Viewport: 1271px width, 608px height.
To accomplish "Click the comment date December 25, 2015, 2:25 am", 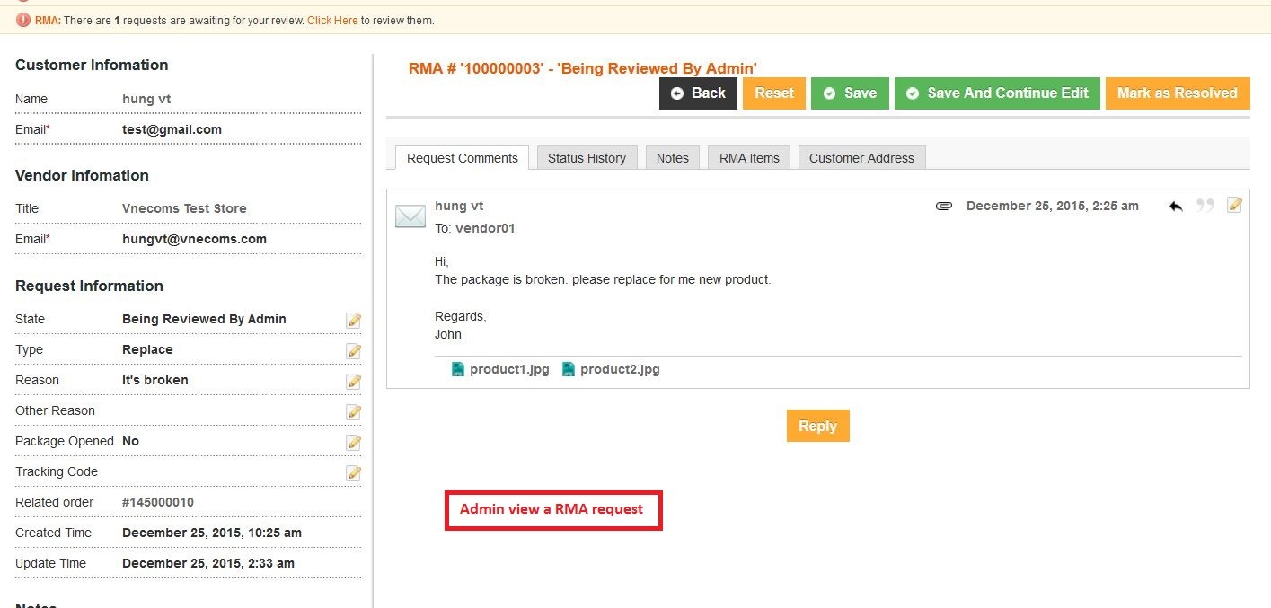I will click(x=1053, y=206).
